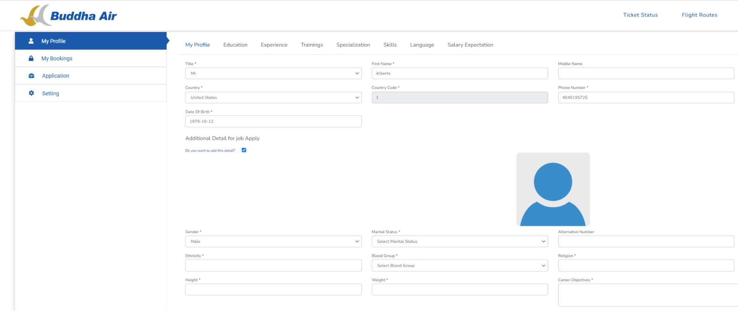Click the 'Additional Detail for job Apply' heading
Viewport: 738px width, 311px height.
222,138
